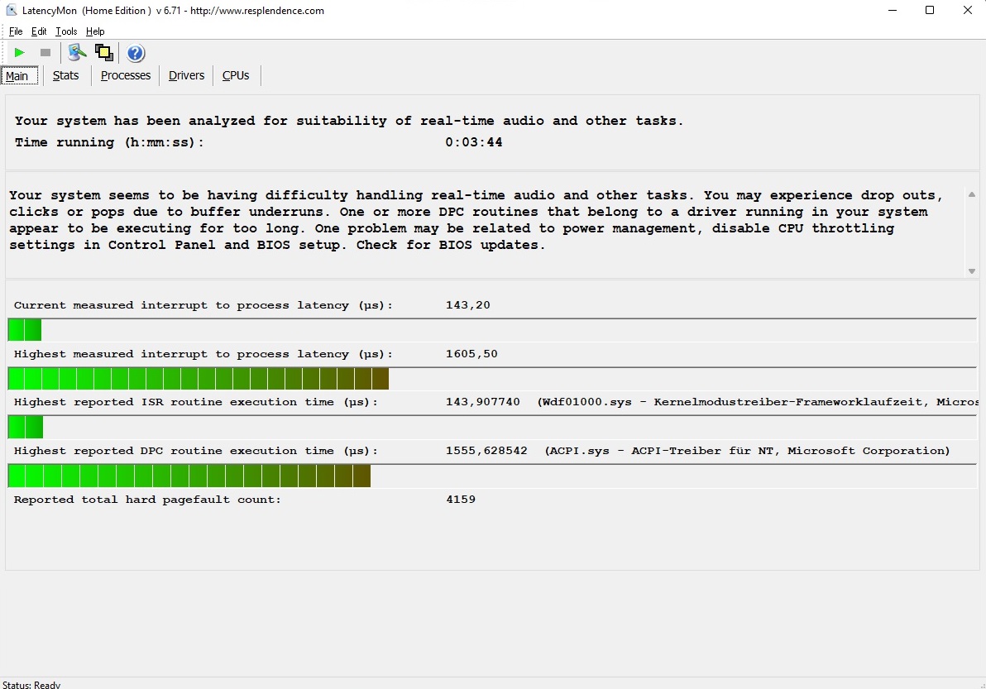Open the File menu
Image resolution: width=986 pixels, height=689 pixels.
point(16,31)
